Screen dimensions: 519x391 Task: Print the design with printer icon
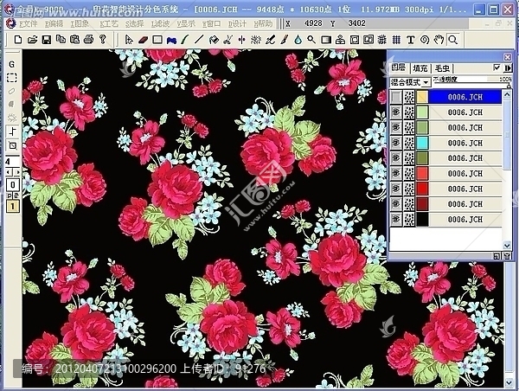coord(89,40)
